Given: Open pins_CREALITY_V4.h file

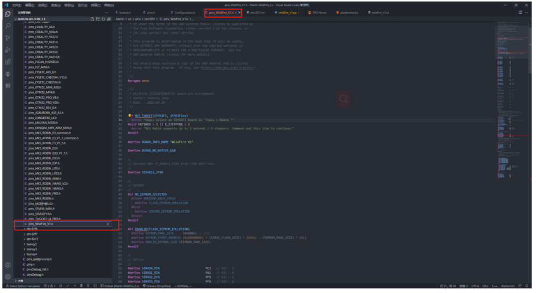Looking at the screenshot, I should [63, 27].
